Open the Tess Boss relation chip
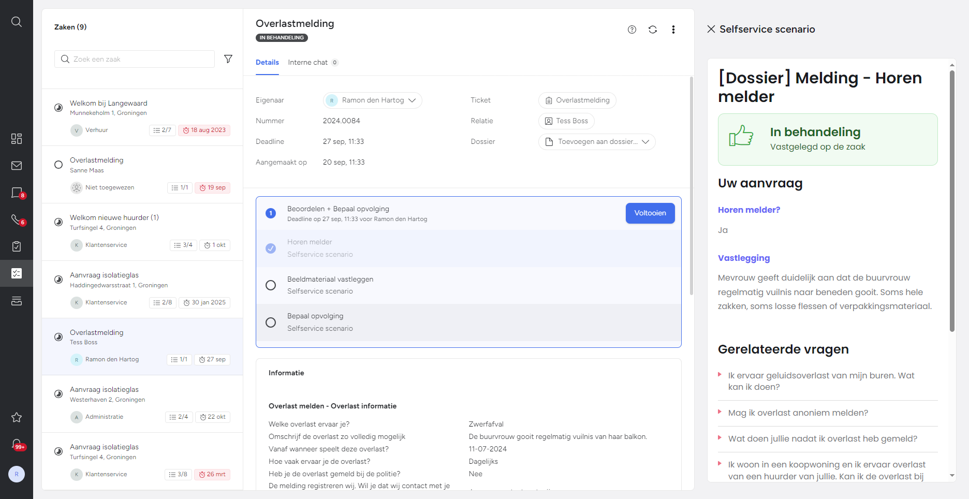The width and height of the screenshot is (969, 499). tap(566, 121)
